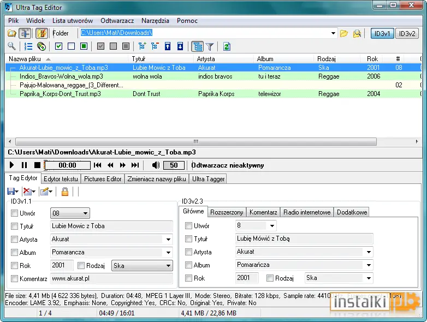Start playback with the play button

pos(11,165)
